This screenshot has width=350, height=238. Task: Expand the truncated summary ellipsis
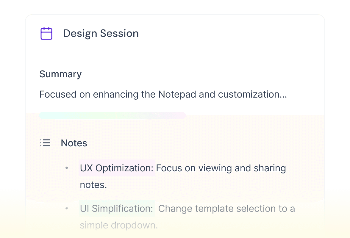tap(283, 95)
